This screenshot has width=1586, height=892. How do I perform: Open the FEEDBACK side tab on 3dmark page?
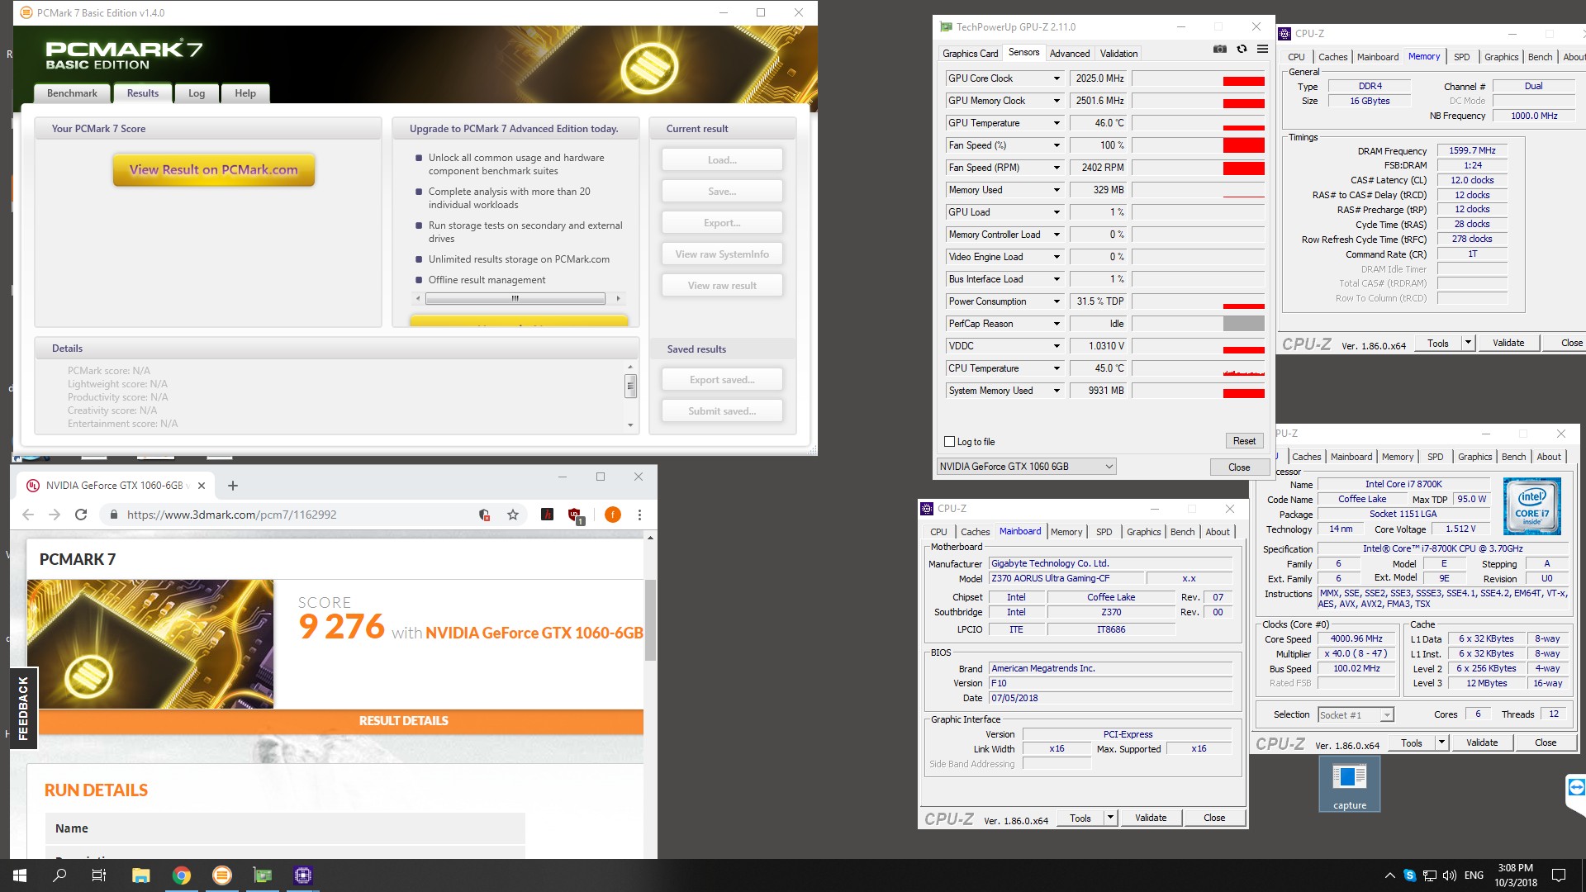pos(23,708)
